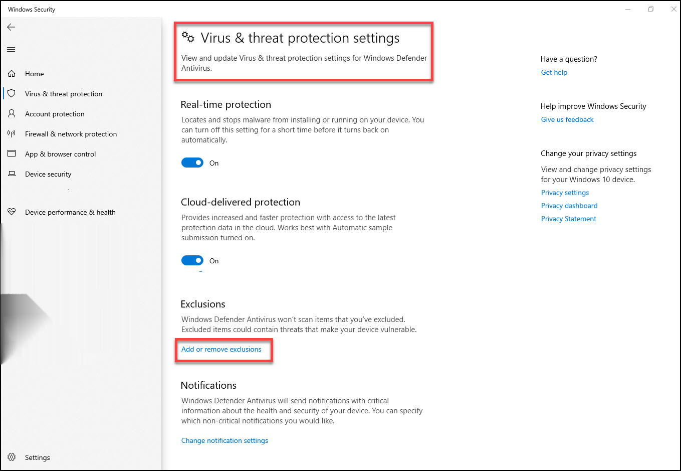The height and width of the screenshot is (471, 681).
Task: Read the Privacy Statement
Action: (569, 219)
